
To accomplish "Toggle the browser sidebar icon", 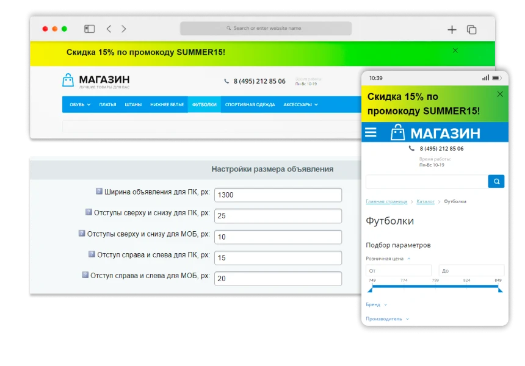I will (89, 29).
